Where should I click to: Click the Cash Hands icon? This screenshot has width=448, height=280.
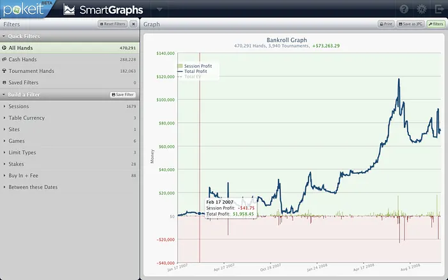[4, 59]
